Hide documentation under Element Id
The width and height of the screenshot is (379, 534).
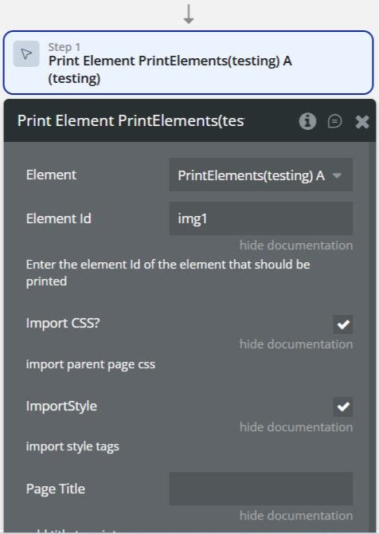pos(296,245)
